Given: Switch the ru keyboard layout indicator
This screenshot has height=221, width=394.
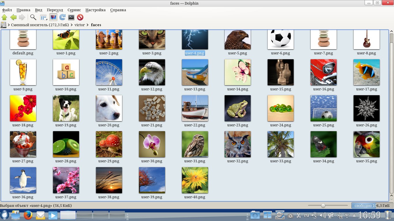Looking at the screenshot, I should click(x=306, y=215).
